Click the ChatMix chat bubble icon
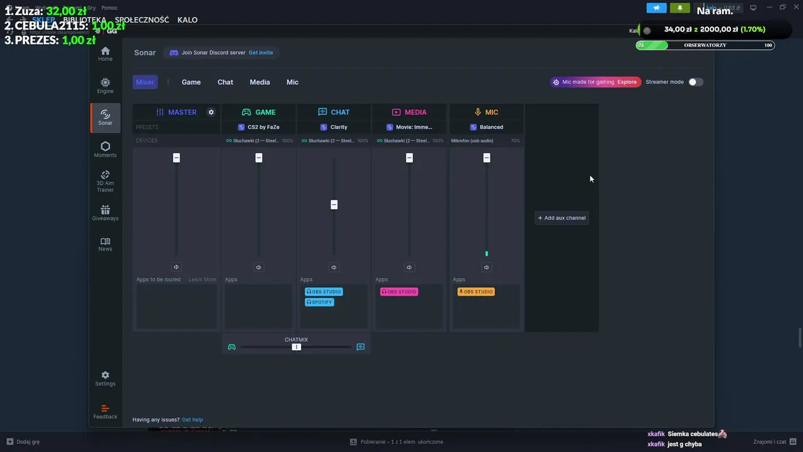Image resolution: width=803 pixels, height=452 pixels. [361, 347]
